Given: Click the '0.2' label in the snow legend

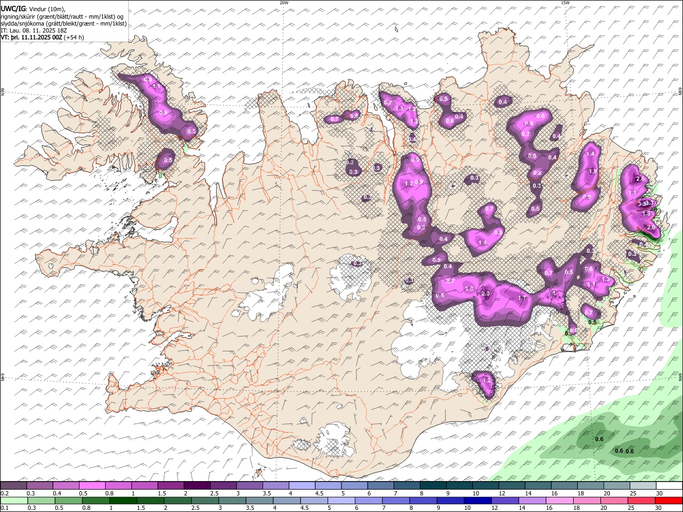Looking at the screenshot, I should click(4, 493).
